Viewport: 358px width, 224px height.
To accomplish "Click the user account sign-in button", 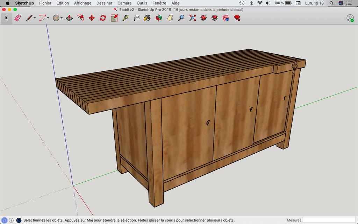I will pyautogui.click(x=350, y=18).
